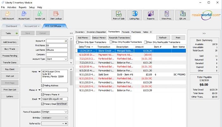
Task: Open the Add Account toolbar icon
Action: (x=8, y=15)
